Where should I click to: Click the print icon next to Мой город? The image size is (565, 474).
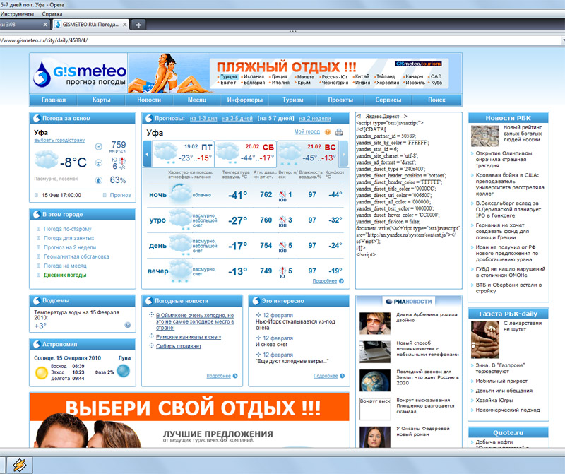pos(339,132)
